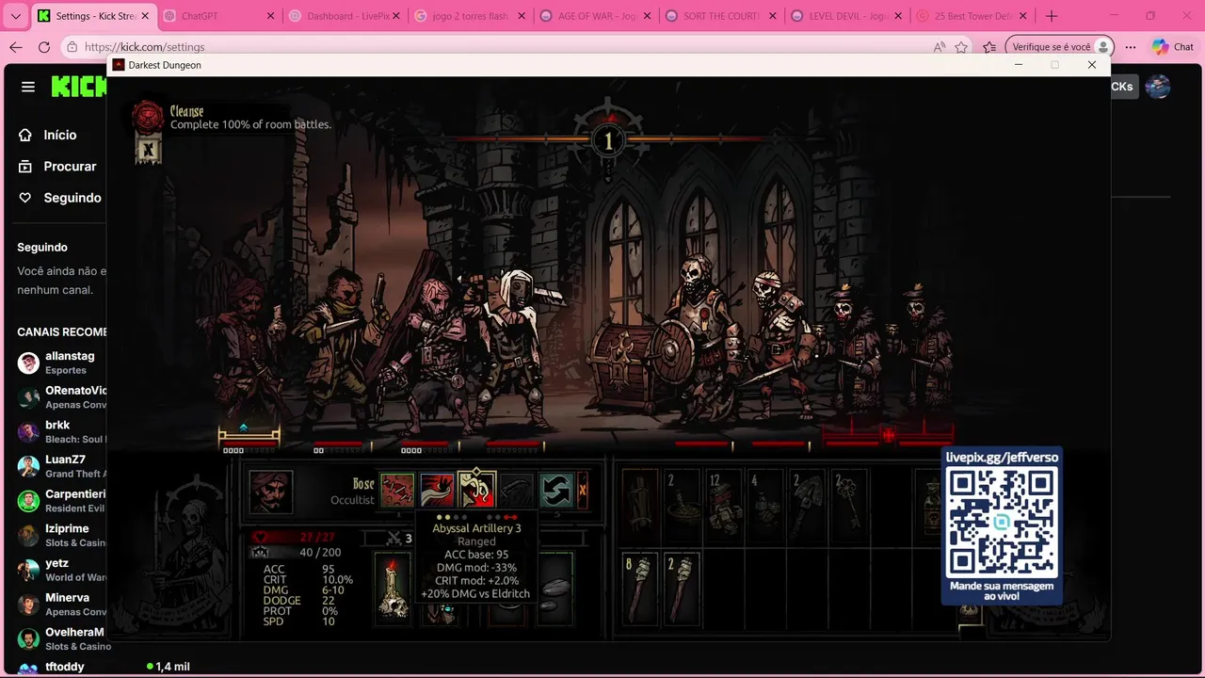This screenshot has width=1205, height=678.
Task: Open the Minerva channel
Action: pyautogui.click(x=62, y=604)
